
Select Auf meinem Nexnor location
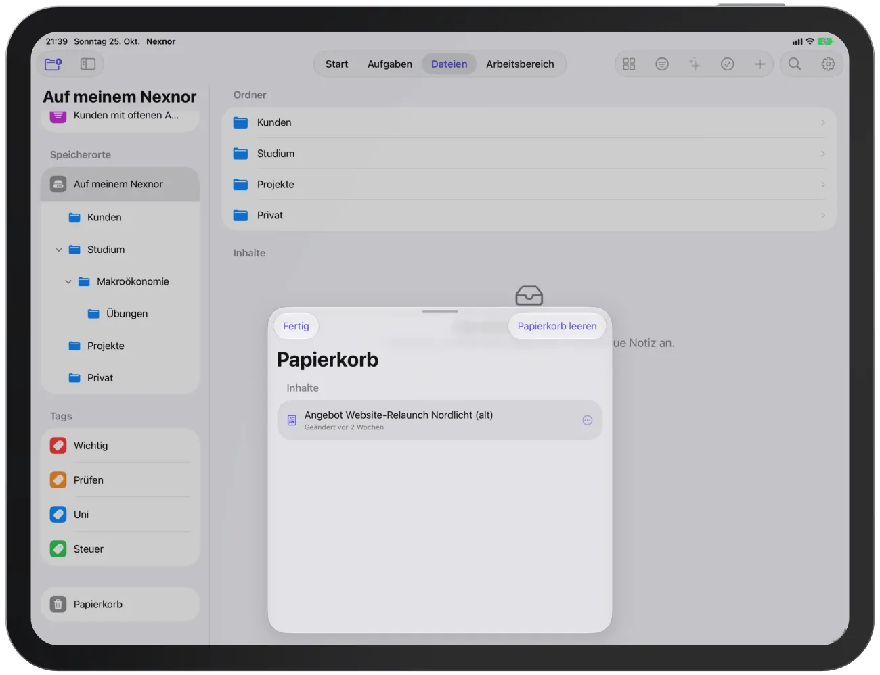click(120, 185)
